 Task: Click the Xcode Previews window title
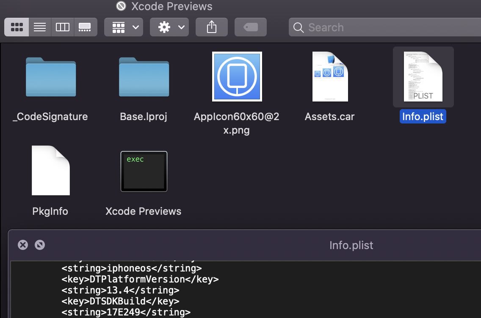(172, 6)
